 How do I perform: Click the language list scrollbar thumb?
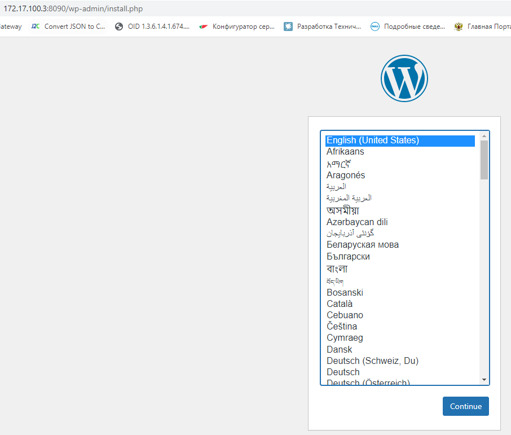click(484, 160)
